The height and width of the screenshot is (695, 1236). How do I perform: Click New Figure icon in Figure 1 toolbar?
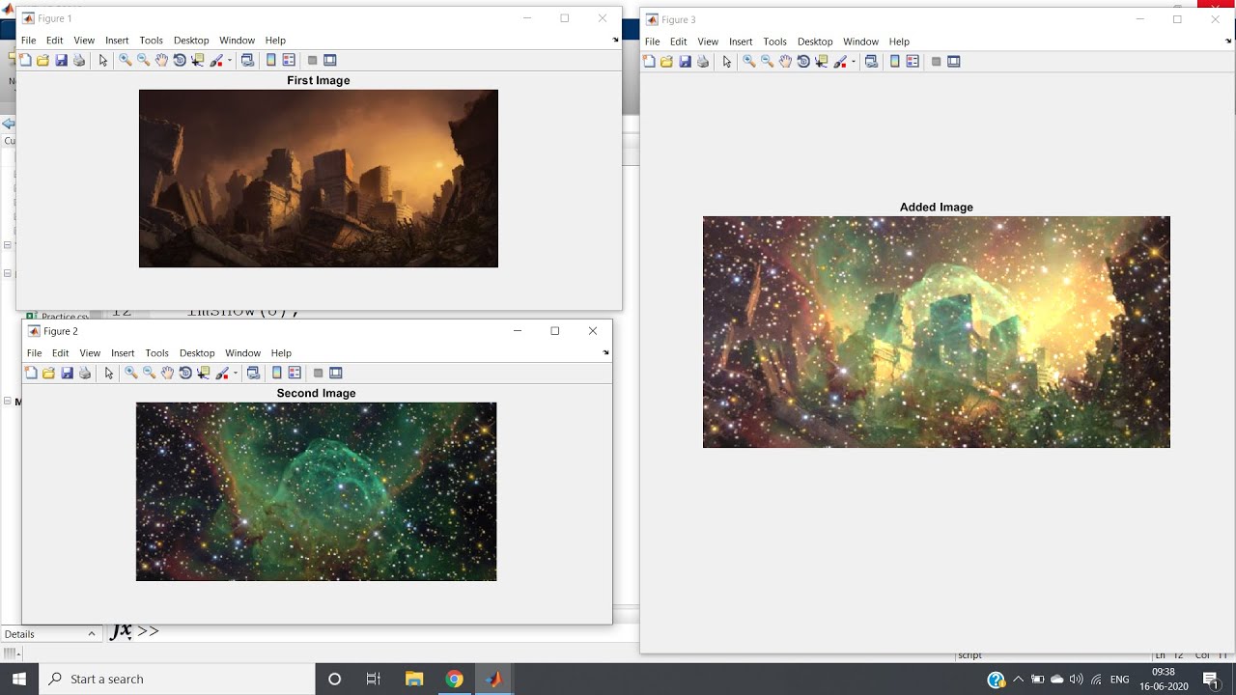coord(26,60)
